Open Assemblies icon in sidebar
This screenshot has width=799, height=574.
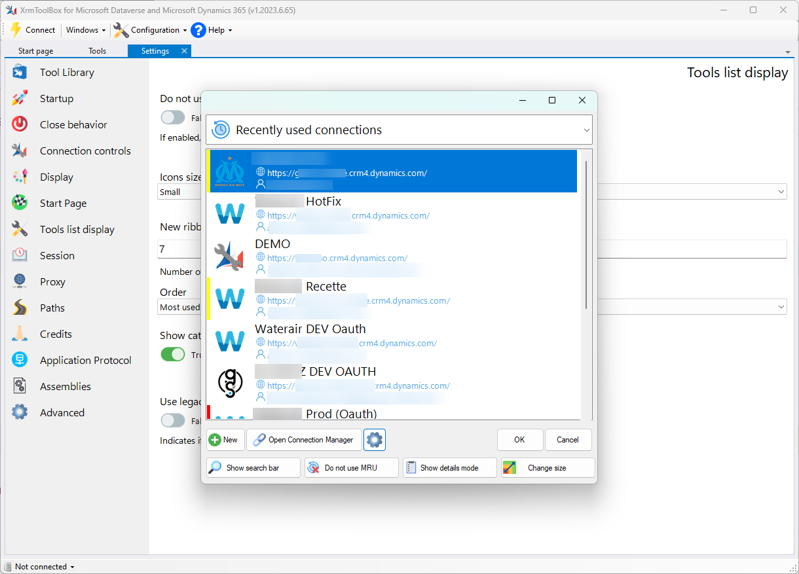(20, 386)
